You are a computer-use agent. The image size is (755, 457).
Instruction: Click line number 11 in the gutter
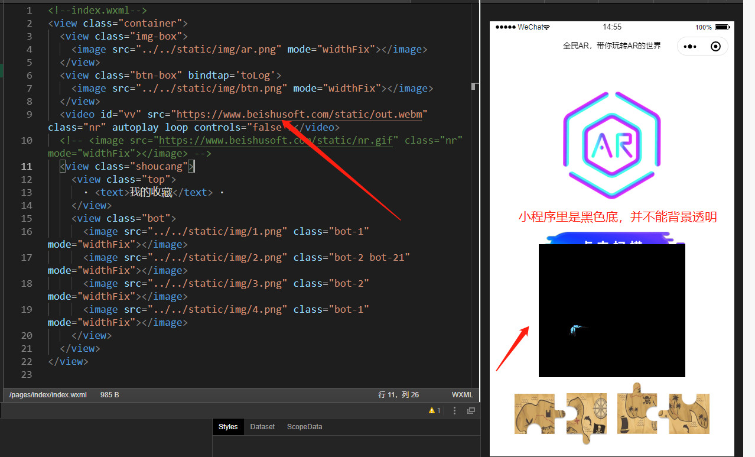pos(27,167)
